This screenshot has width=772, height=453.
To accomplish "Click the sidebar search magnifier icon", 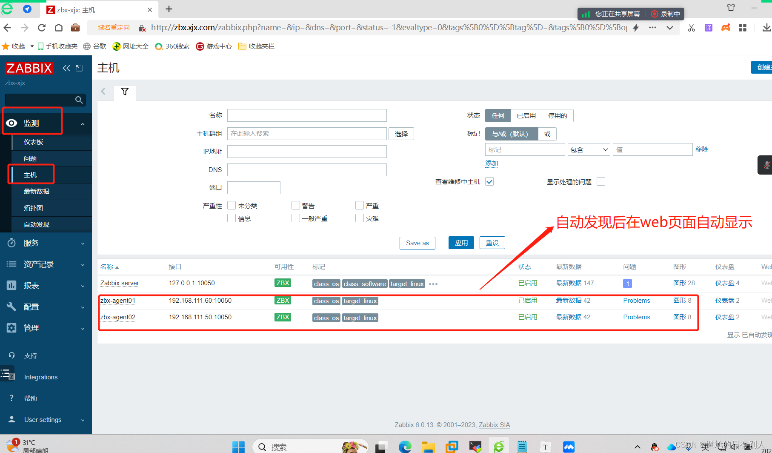I will click(x=79, y=100).
